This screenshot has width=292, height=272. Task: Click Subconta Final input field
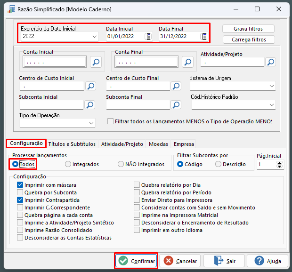[138, 105]
